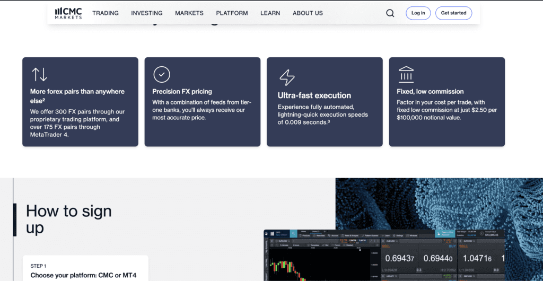543x281 pixels.
Task: Click the '300 FX pairs' description text
Action: tap(77, 123)
